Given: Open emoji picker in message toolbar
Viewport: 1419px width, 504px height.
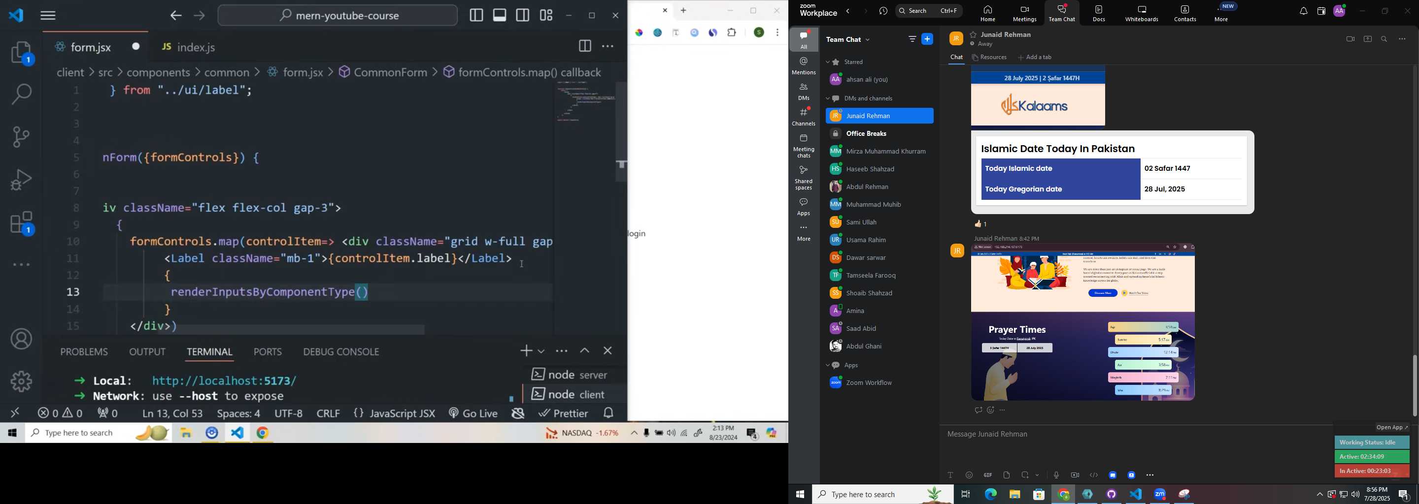Looking at the screenshot, I should pyautogui.click(x=969, y=475).
